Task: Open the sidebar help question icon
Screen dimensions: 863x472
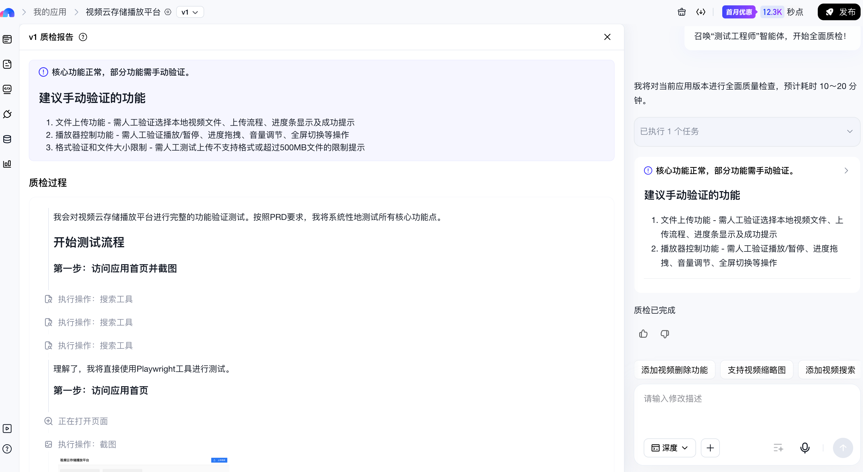Action: tap(7, 449)
